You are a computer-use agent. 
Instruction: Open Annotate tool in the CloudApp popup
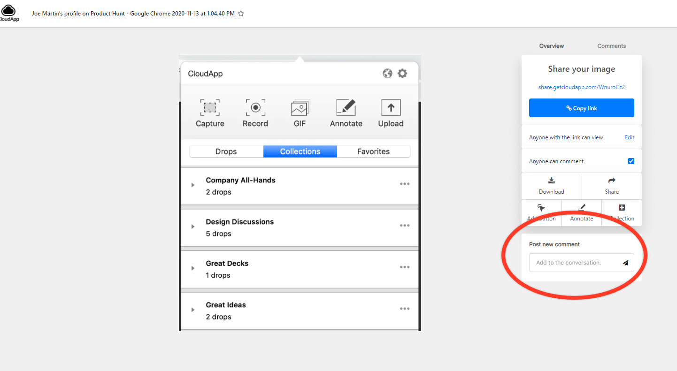coord(346,113)
